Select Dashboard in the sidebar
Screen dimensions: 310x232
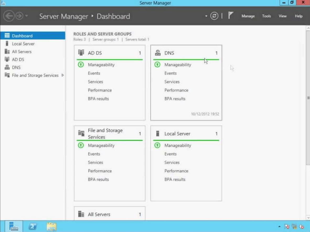(33, 36)
